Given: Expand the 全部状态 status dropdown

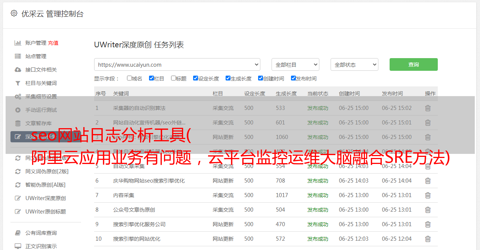Looking at the screenshot, I should click(354, 64).
